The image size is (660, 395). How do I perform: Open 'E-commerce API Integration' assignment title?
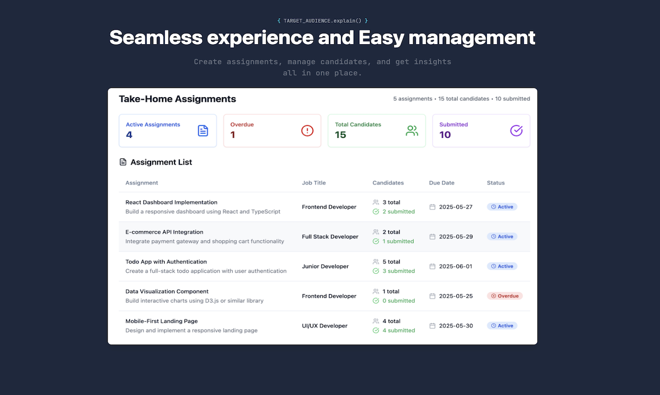pyautogui.click(x=164, y=232)
